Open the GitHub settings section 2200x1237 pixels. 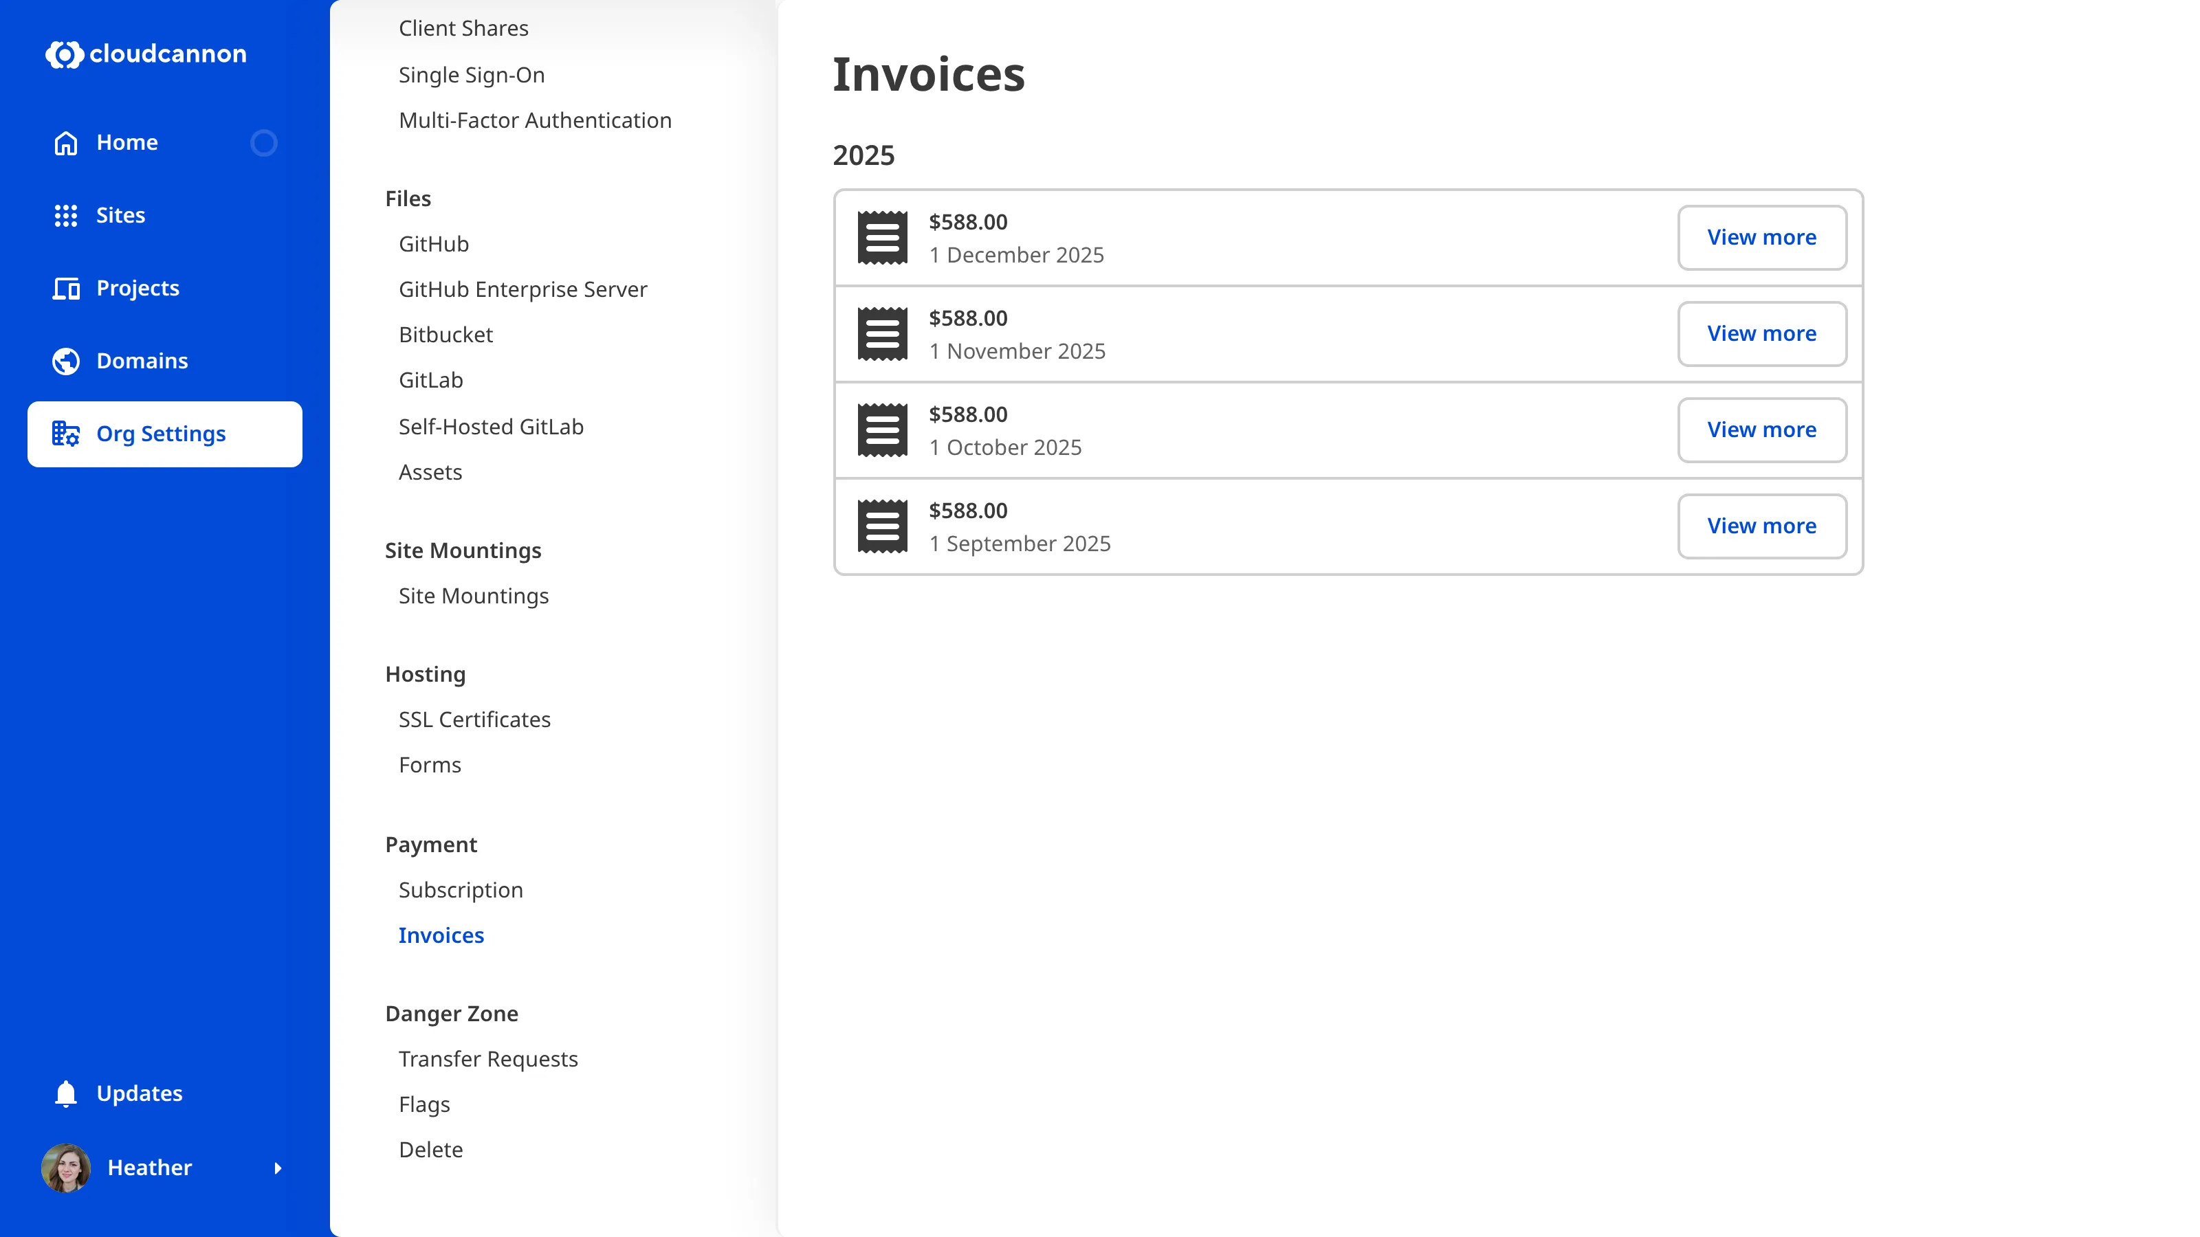click(434, 243)
